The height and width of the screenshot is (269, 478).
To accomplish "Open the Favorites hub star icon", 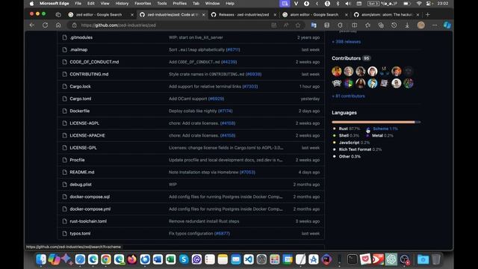I will pyautogui.click(x=367, y=25).
